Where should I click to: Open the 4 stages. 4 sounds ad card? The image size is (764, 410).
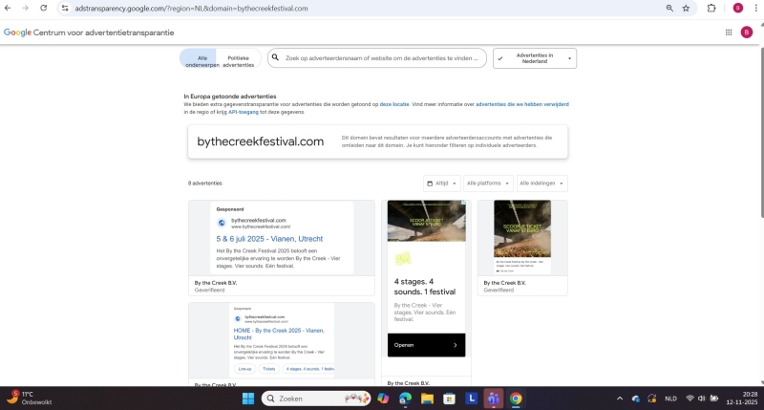tap(426, 292)
